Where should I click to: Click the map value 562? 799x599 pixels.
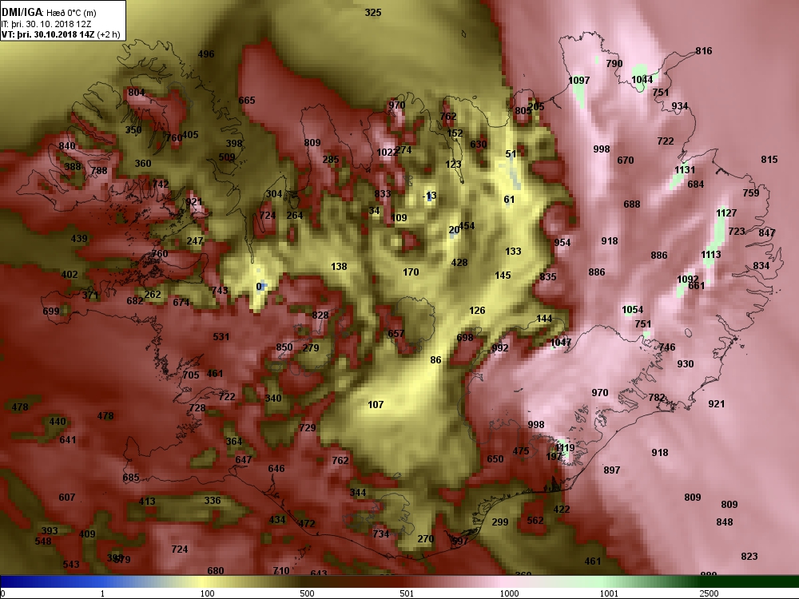coord(535,520)
